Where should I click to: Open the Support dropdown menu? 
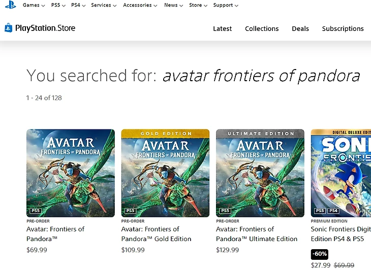click(226, 5)
